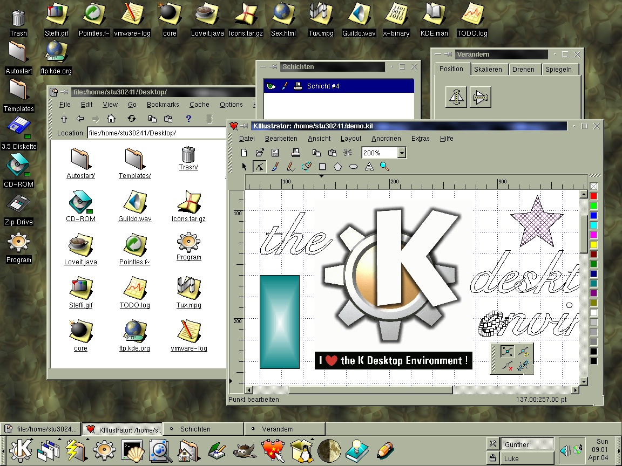Pick the Ellipse drawing tool
This screenshot has height=466, width=622.
click(354, 167)
